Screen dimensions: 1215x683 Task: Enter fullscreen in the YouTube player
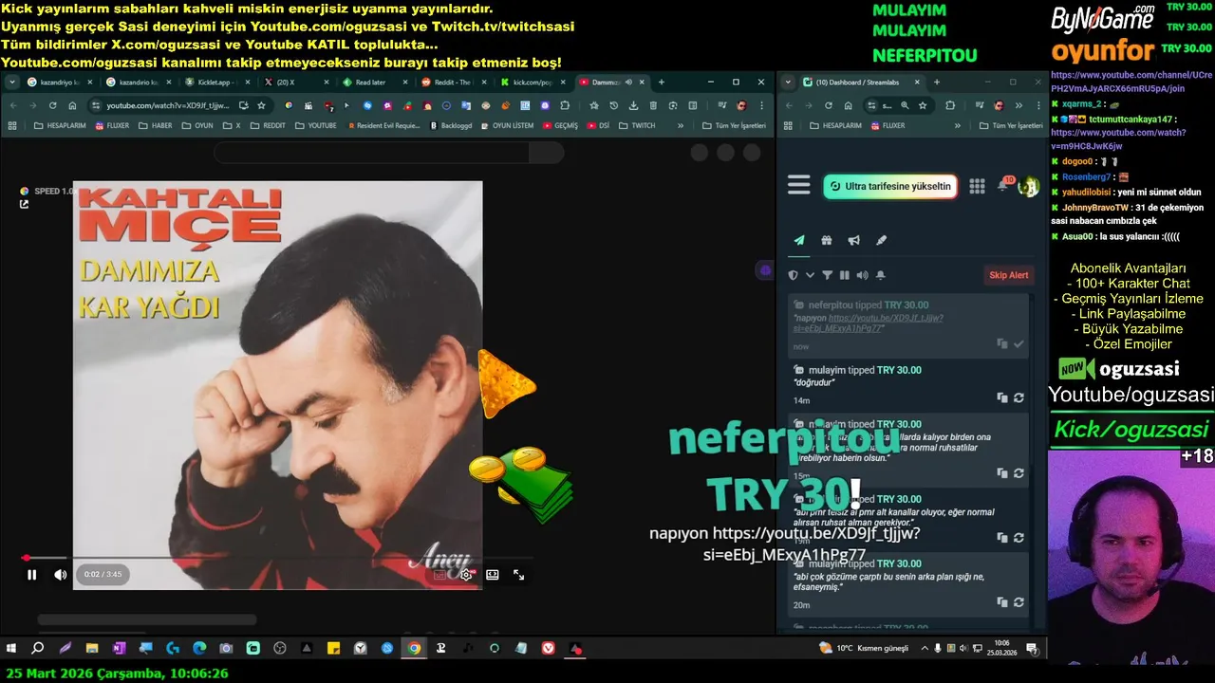519,574
